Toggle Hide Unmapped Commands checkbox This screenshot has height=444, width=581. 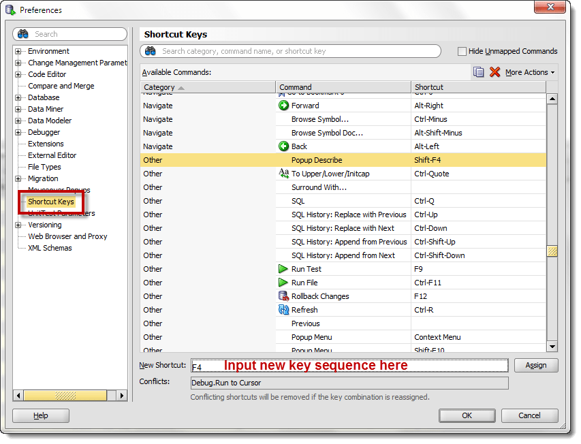point(462,51)
